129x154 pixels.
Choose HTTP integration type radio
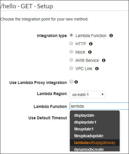71,43
